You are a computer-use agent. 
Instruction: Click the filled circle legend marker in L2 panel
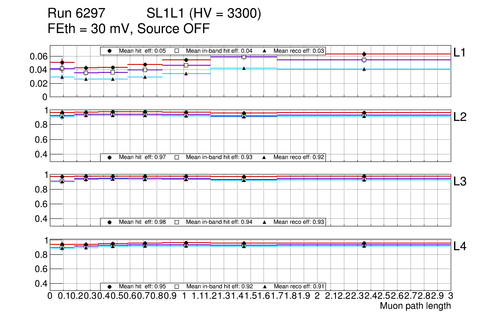[109, 157]
